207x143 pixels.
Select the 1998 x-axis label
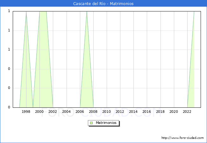[x=26, y=112]
